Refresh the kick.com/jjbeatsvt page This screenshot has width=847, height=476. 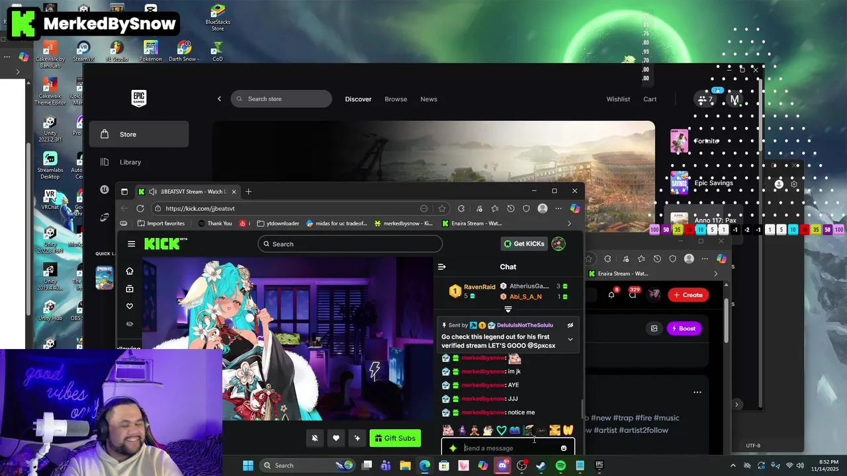(x=140, y=208)
